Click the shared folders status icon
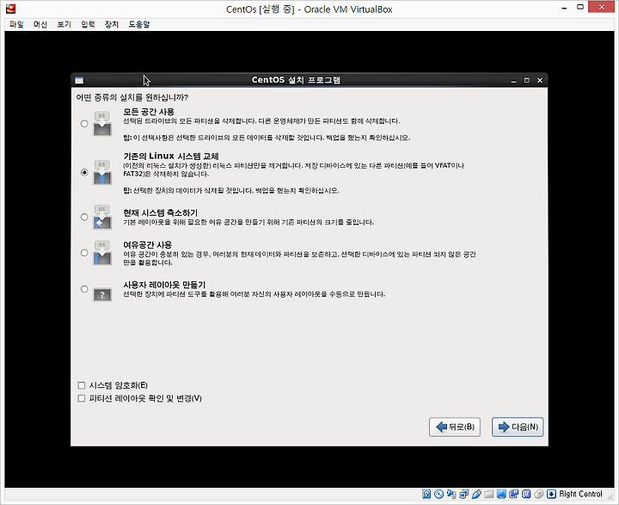This screenshot has height=505, width=619. (488, 494)
